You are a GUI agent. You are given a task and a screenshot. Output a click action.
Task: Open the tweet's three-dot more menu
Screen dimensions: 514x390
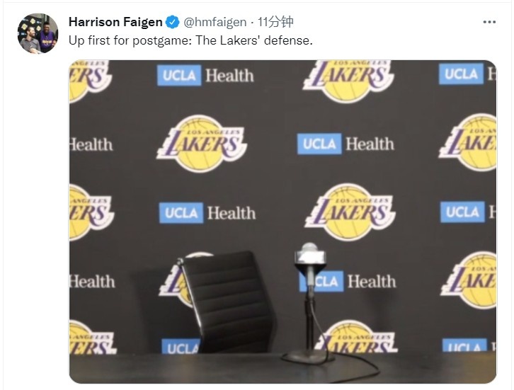(489, 22)
